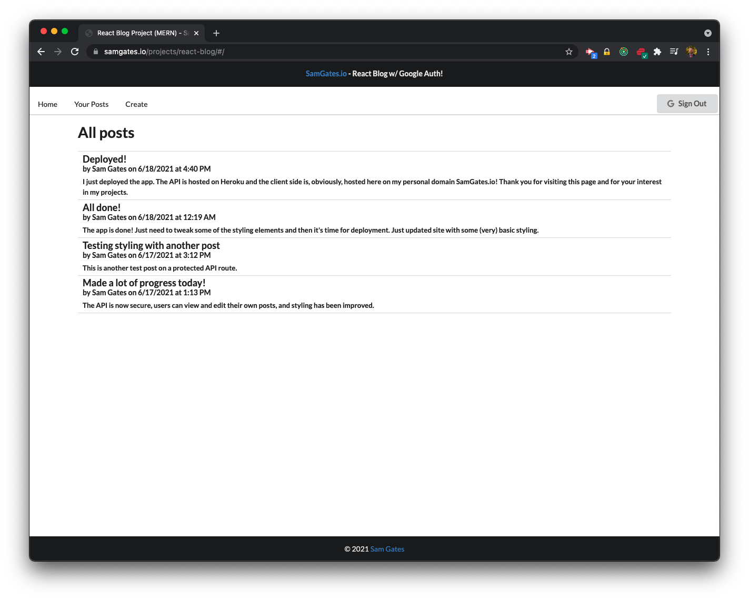
Task: Click the green macOS fullscreen window button
Action: point(65,31)
